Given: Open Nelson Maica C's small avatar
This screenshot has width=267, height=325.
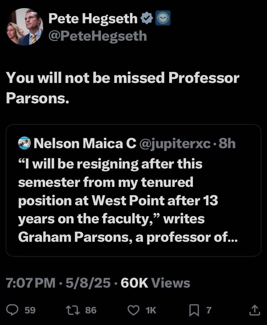Looking at the screenshot, I should 24,143.
